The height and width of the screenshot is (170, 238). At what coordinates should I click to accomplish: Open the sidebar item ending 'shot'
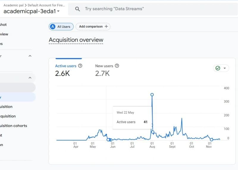coord(3,25)
